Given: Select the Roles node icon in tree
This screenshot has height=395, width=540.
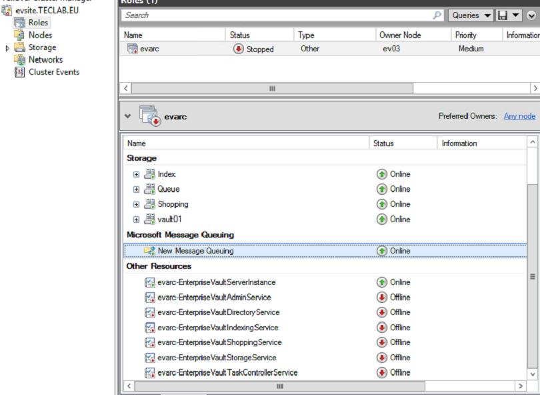Looking at the screenshot, I should tap(19, 23).
